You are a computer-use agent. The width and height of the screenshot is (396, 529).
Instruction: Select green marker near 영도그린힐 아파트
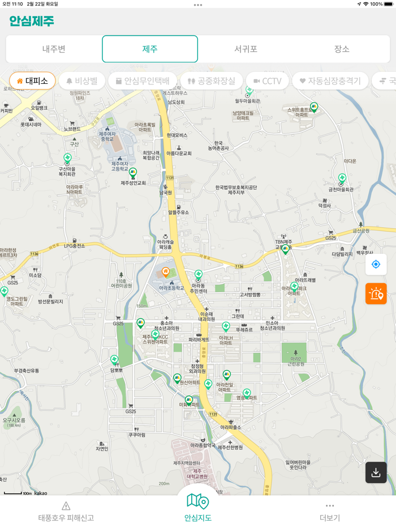(x=4, y=292)
